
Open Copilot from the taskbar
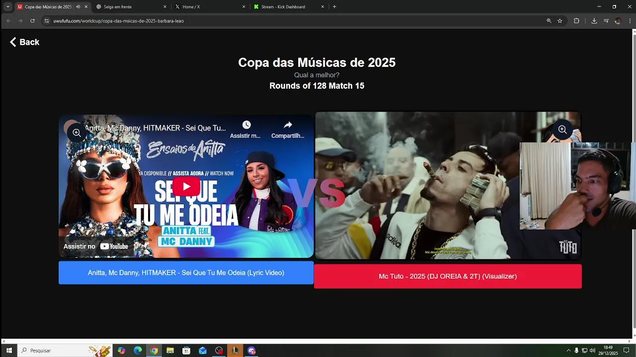click(122, 351)
